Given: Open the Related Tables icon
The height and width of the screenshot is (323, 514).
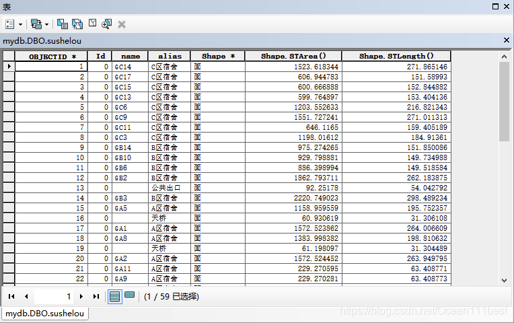Looking at the screenshot, I should click(36, 24).
